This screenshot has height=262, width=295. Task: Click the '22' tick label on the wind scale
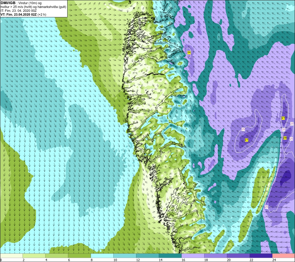pyautogui.click(x=251, y=260)
